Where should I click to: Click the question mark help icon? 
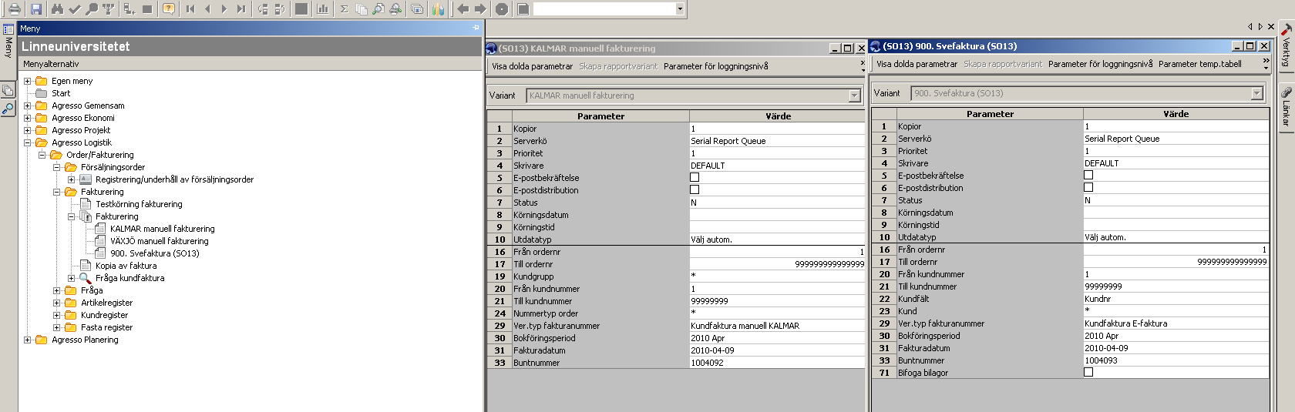tap(169, 9)
